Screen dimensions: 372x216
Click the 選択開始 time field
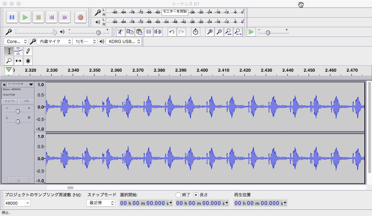(x=146, y=203)
